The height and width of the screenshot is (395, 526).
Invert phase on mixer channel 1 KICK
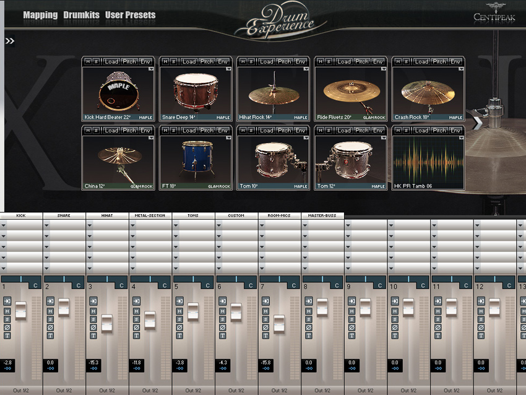point(7,328)
